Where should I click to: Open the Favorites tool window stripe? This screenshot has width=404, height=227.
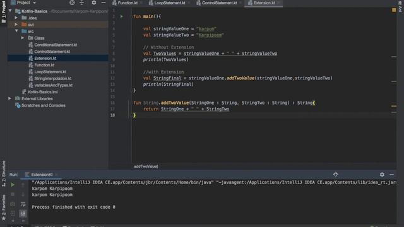pos(3,207)
